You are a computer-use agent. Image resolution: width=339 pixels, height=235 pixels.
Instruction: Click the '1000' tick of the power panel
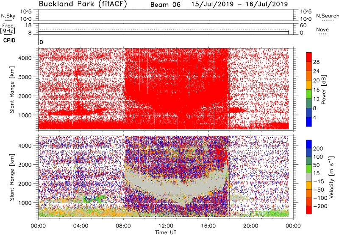pos(25,115)
